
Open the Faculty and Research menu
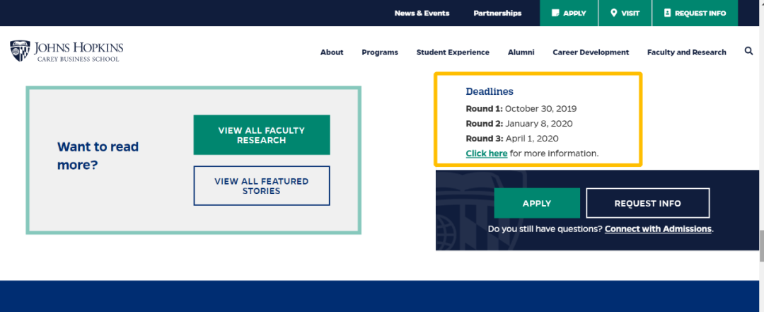pos(686,52)
